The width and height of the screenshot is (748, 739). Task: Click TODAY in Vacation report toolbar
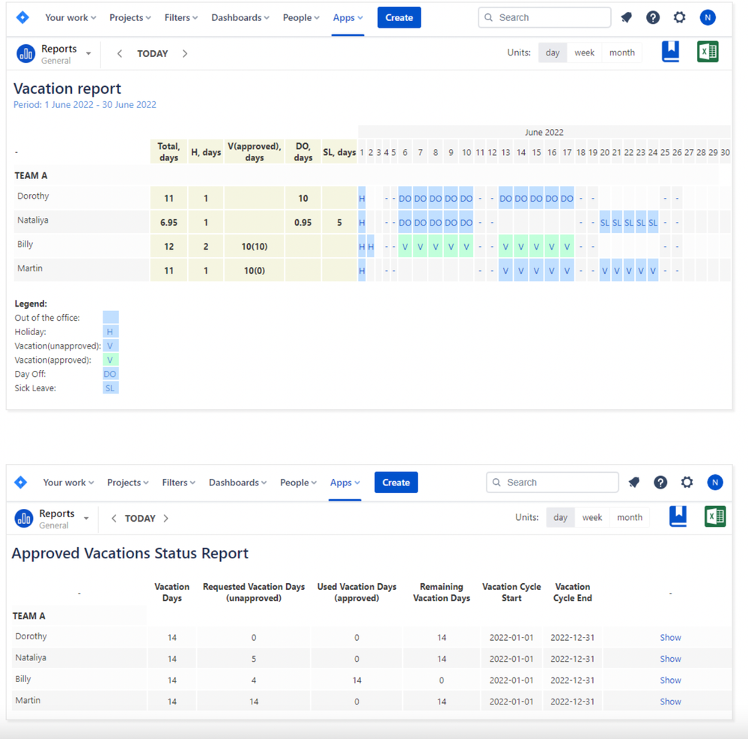coord(153,53)
